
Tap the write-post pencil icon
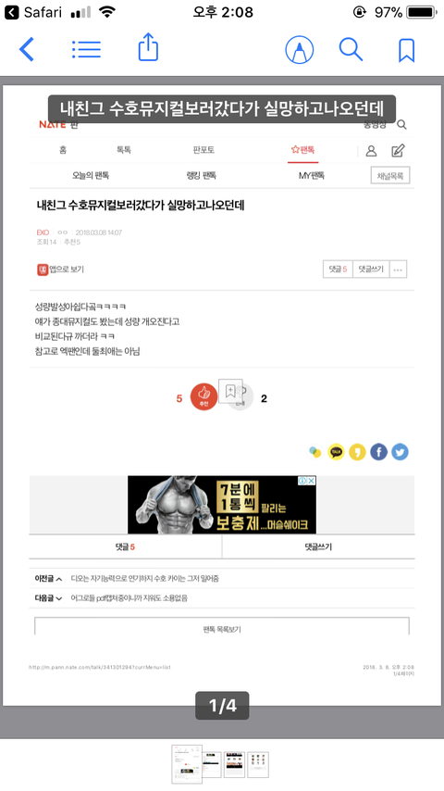coord(398,150)
